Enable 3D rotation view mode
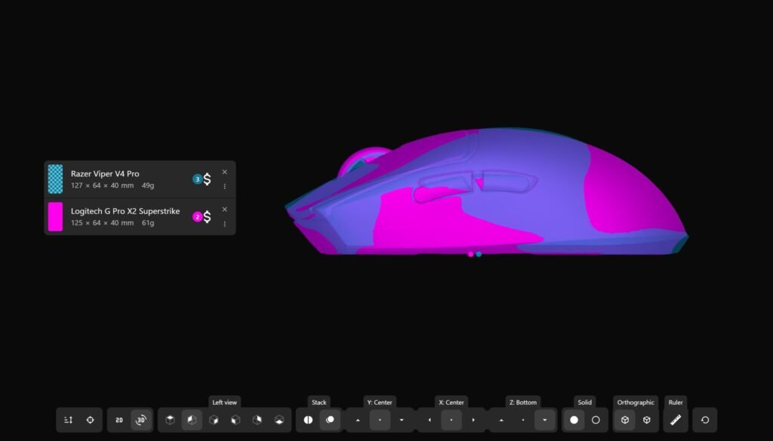 point(140,420)
